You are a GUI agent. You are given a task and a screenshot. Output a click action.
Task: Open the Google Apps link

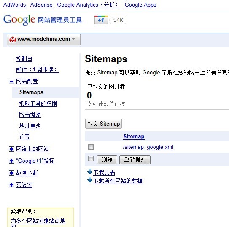pyautogui.click(x=140, y=5)
